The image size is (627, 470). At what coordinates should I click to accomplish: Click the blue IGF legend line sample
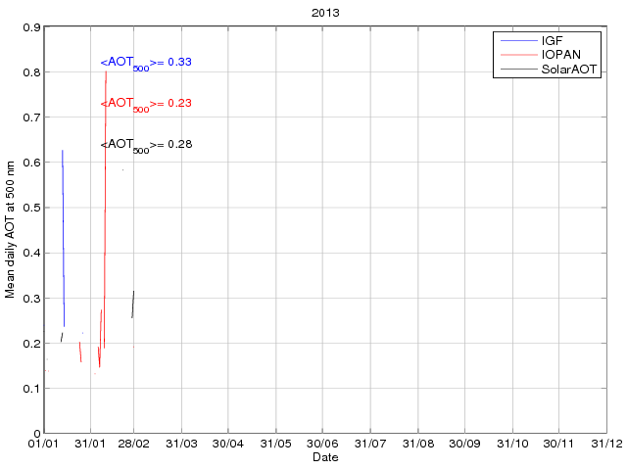pyautogui.click(x=518, y=40)
